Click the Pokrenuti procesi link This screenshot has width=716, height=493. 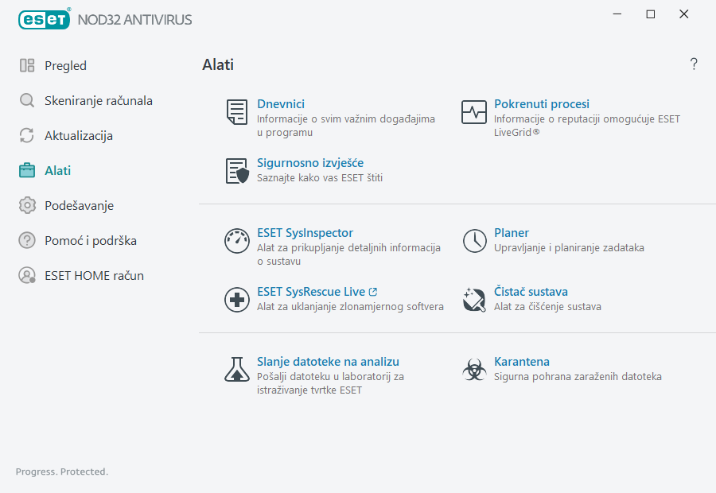tap(542, 103)
